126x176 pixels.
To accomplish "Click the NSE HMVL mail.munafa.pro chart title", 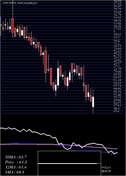I will coord(20,3).
